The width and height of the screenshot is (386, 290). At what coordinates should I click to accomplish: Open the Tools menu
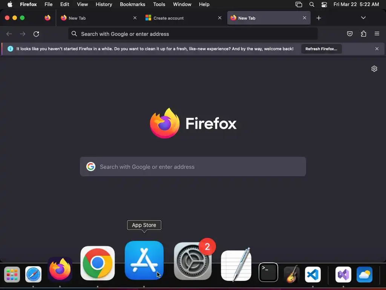tap(159, 5)
